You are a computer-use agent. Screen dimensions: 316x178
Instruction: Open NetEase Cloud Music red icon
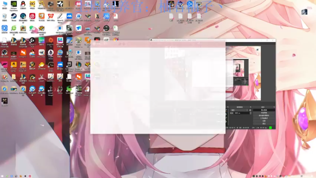pyautogui.click(x=32, y=17)
